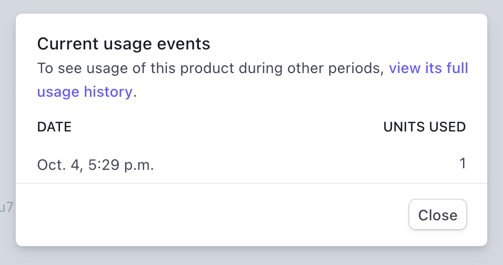Click the "usage history" text on the second line

[84, 92]
